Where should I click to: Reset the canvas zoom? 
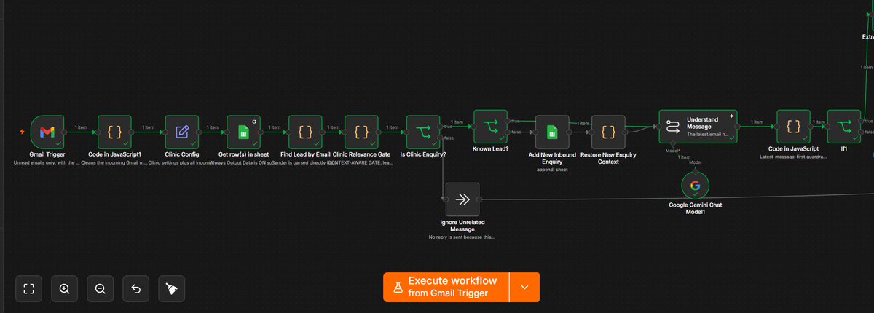pos(136,288)
